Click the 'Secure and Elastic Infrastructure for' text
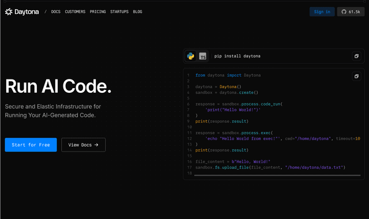369x219 pixels. pyautogui.click(x=53, y=107)
